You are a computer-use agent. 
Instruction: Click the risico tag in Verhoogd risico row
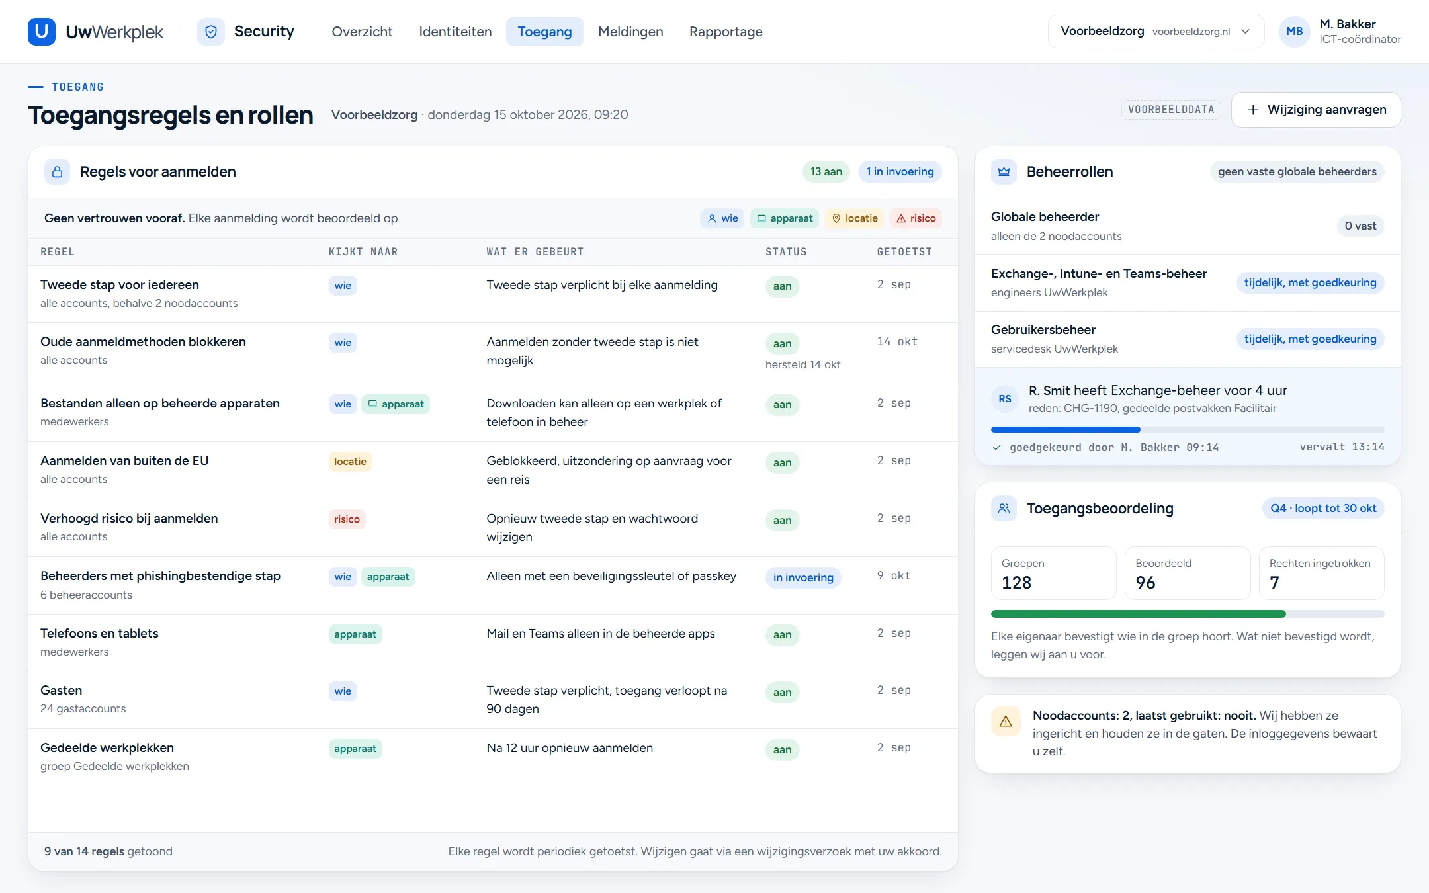(x=347, y=519)
